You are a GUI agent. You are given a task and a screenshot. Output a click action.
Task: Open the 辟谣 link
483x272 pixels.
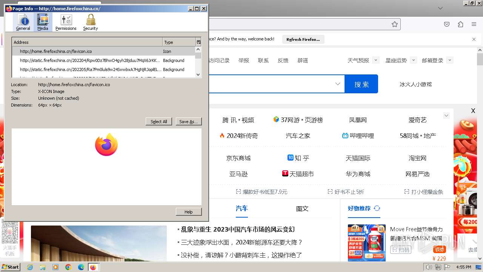(x=303, y=60)
